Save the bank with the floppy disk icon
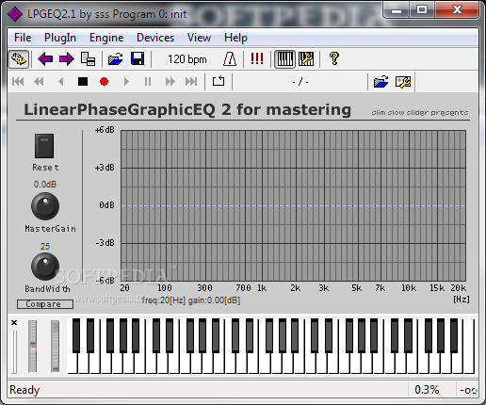Viewport: 486px width, 405px height. pyautogui.click(x=138, y=59)
